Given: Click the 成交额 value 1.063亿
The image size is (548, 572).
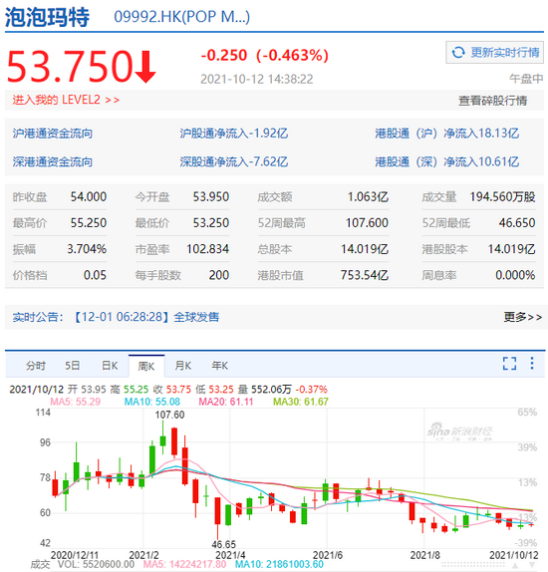Looking at the screenshot, I should pos(368,197).
